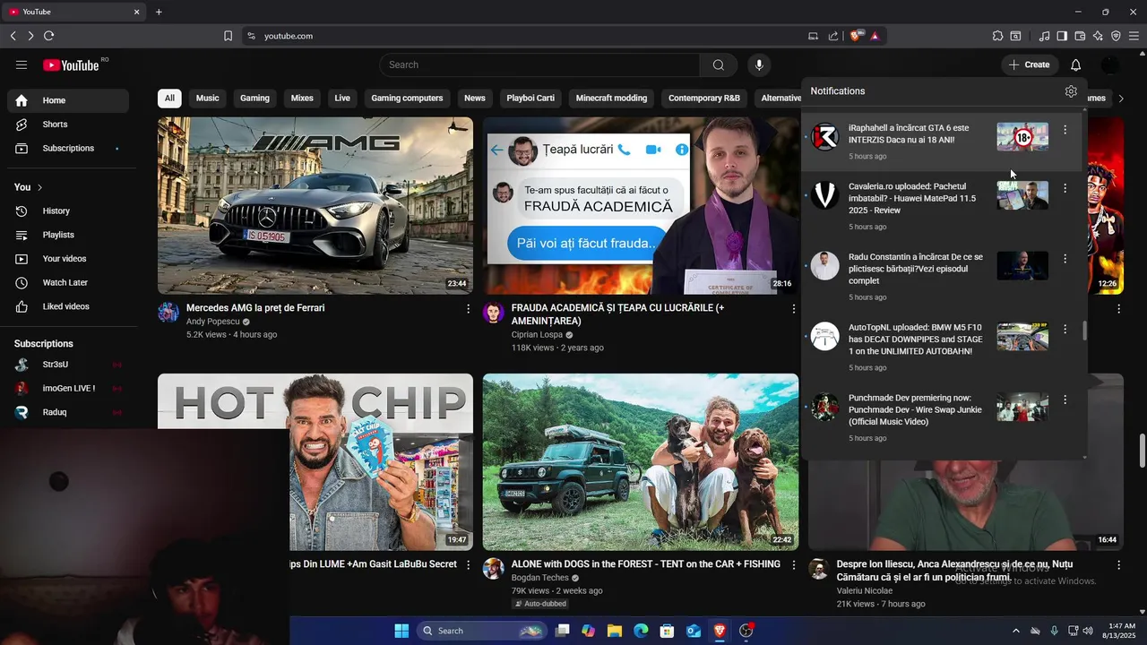1147x645 pixels.
Task: Open Andy Popescu channel link
Action: coord(212,322)
